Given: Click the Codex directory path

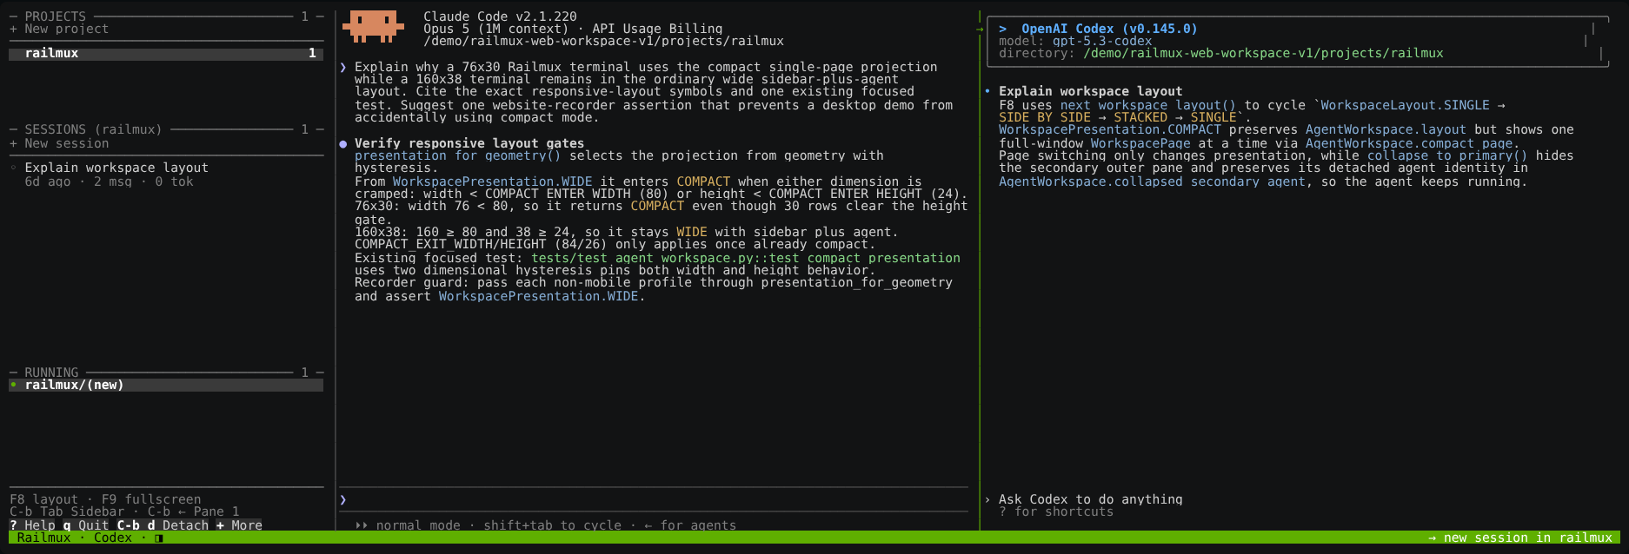Looking at the screenshot, I should click(1263, 53).
